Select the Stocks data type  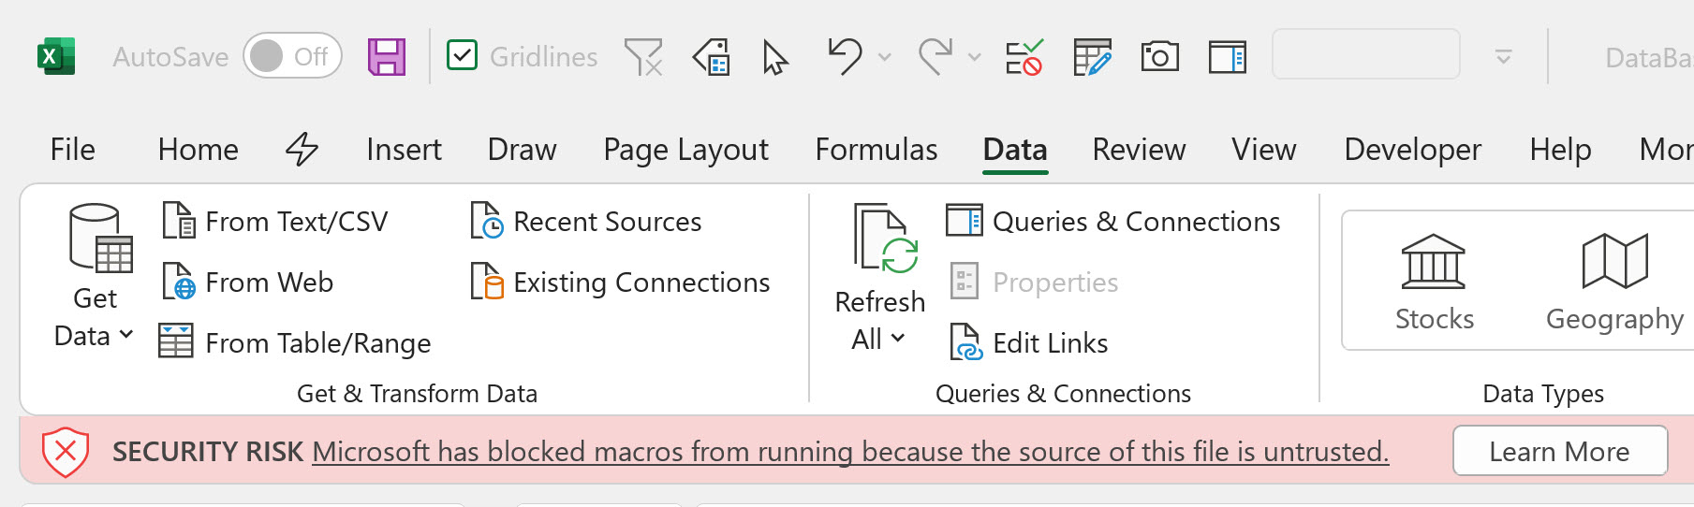pyautogui.click(x=1434, y=281)
